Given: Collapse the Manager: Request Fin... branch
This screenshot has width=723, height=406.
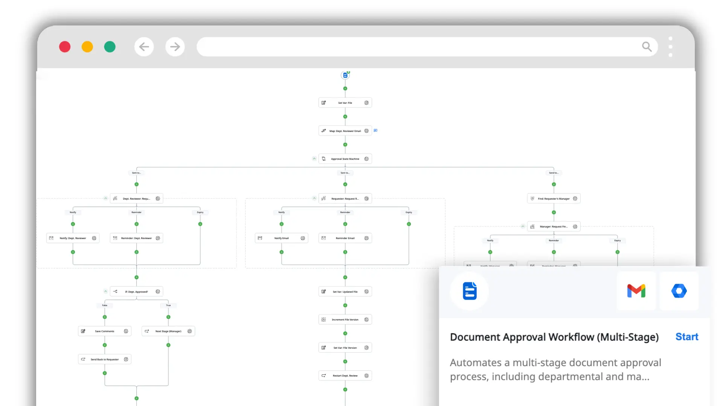Looking at the screenshot, I should [523, 226].
